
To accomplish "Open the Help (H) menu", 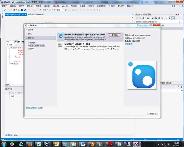I will coord(130,6).
